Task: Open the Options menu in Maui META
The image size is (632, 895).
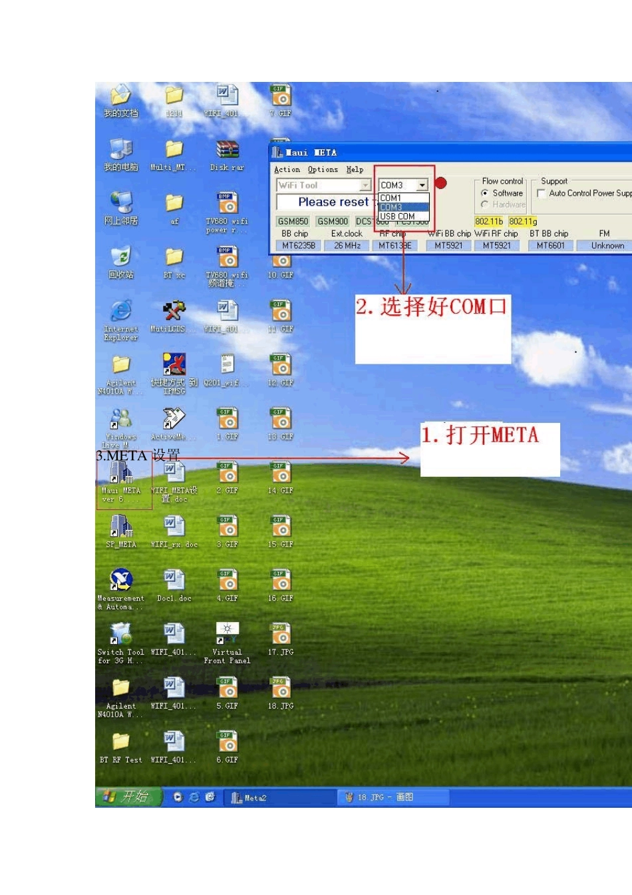Action: [323, 169]
